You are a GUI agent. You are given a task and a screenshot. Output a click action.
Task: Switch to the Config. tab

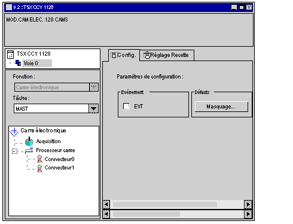click(124, 55)
